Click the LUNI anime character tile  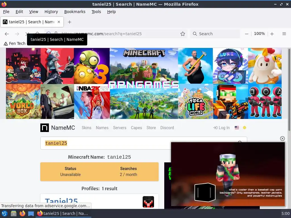(230, 66)
